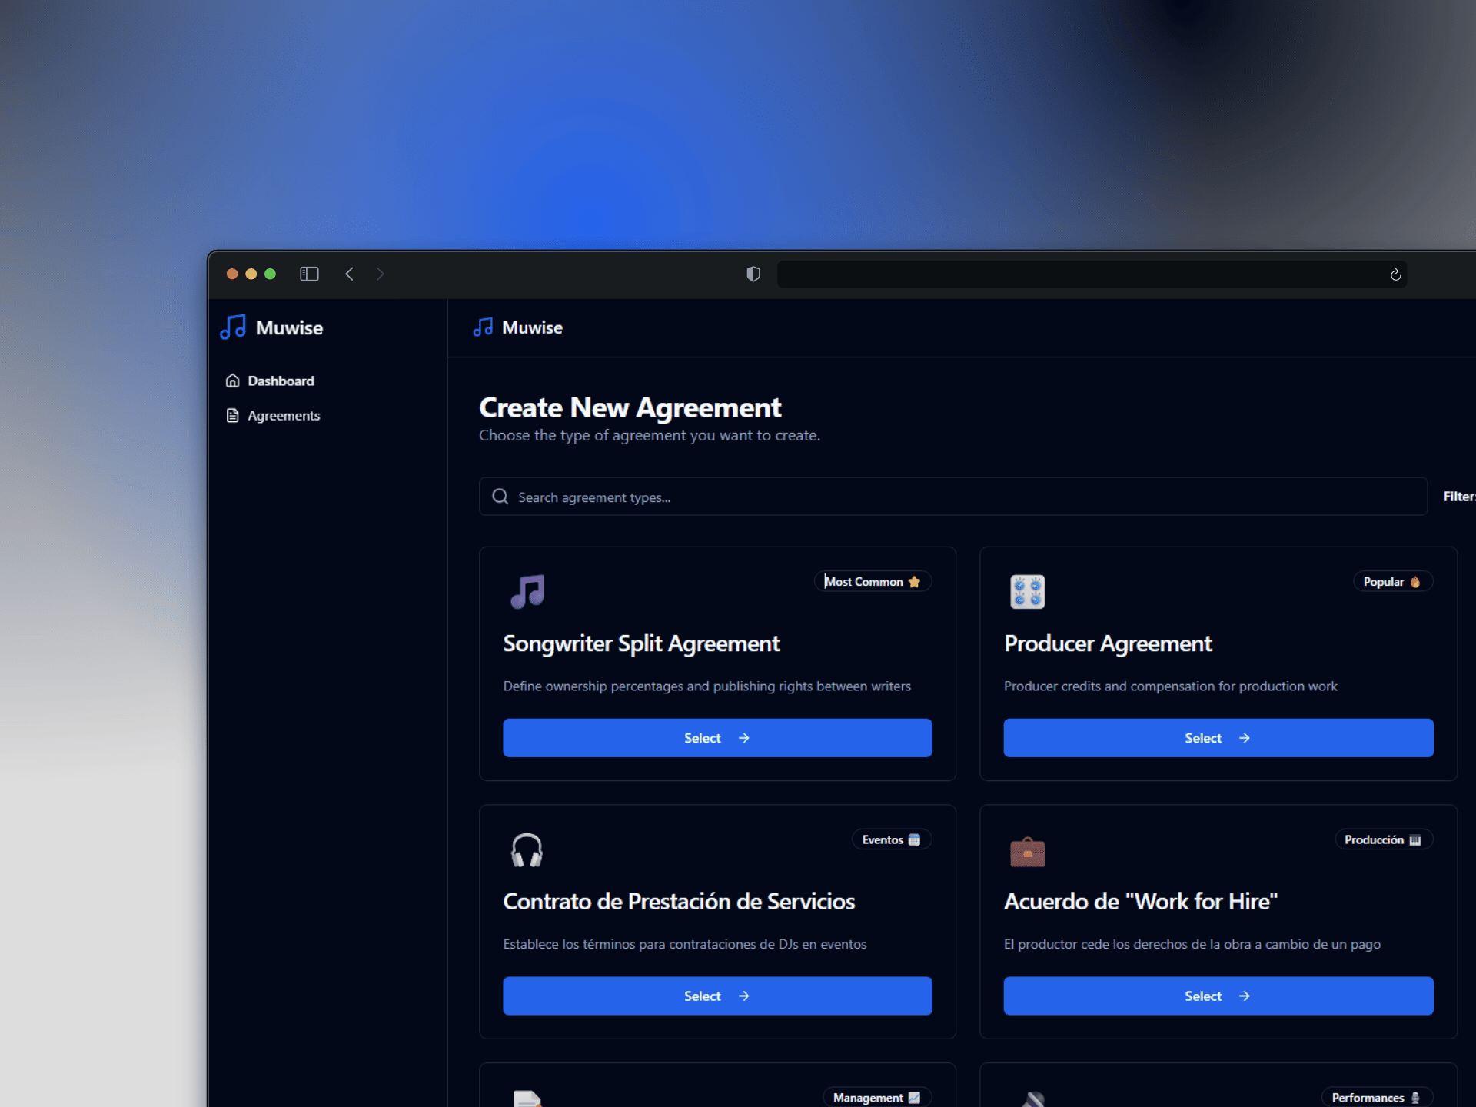This screenshot has width=1476, height=1107.
Task: Click the calendar icon in Eventos badge
Action: pos(914,839)
